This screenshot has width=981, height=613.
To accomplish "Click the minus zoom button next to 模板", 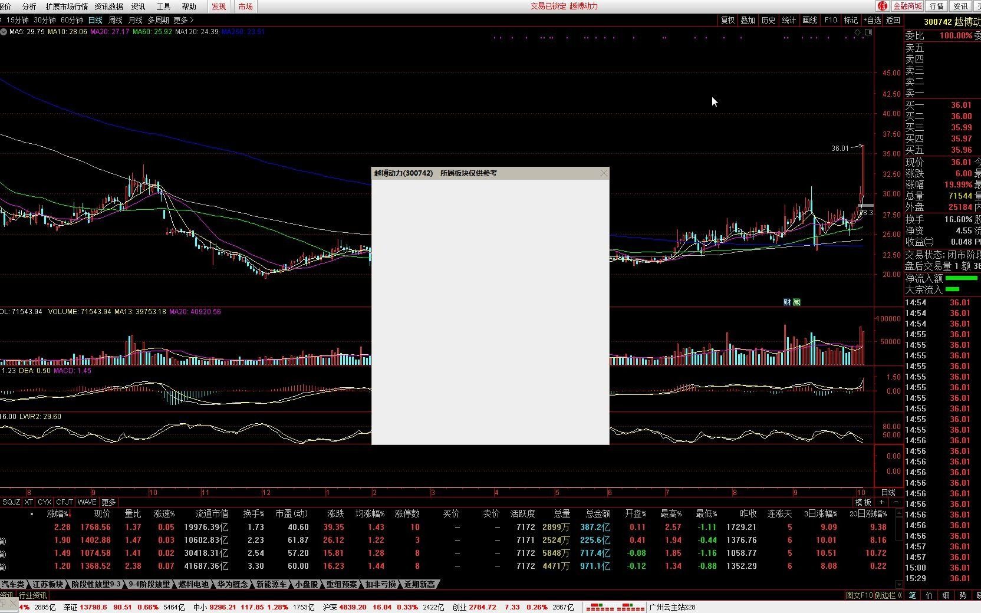I will 896,502.
